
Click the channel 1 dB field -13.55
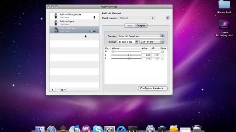pos(156,55)
